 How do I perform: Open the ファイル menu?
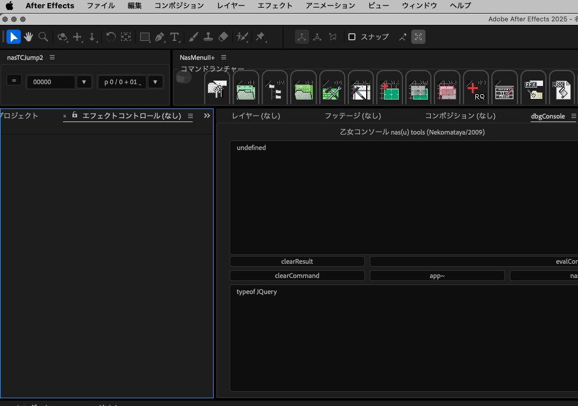click(x=101, y=5)
